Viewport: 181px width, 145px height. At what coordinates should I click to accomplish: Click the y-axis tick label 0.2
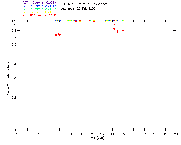coord(14,97)
